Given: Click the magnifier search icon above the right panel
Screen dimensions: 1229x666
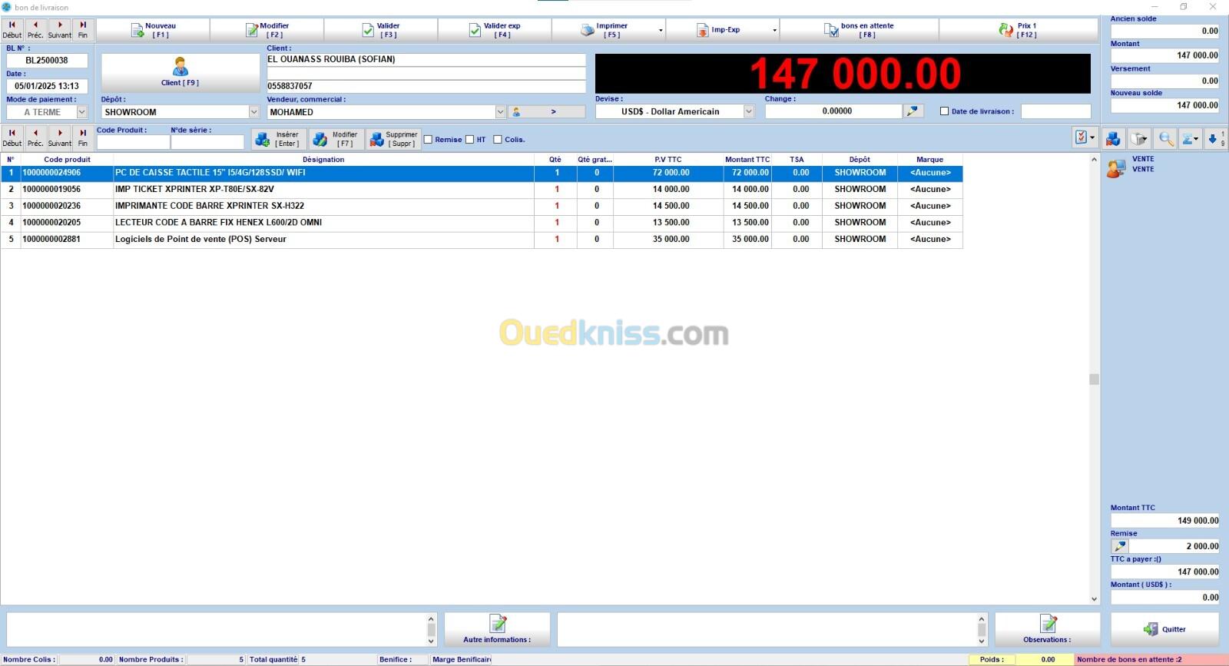Looking at the screenshot, I should (1166, 138).
